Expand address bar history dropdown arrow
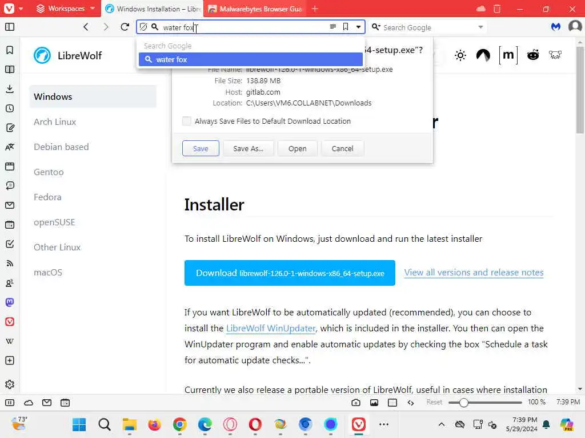The image size is (585, 438). 358,27
